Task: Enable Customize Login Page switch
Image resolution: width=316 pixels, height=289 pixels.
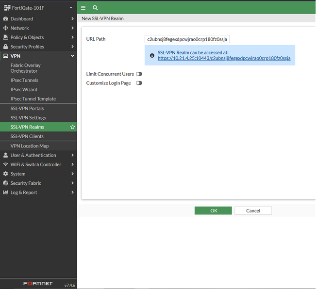Action: [139, 83]
